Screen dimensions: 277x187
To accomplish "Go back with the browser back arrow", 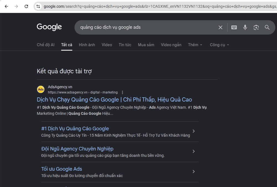I will click(x=7, y=7).
